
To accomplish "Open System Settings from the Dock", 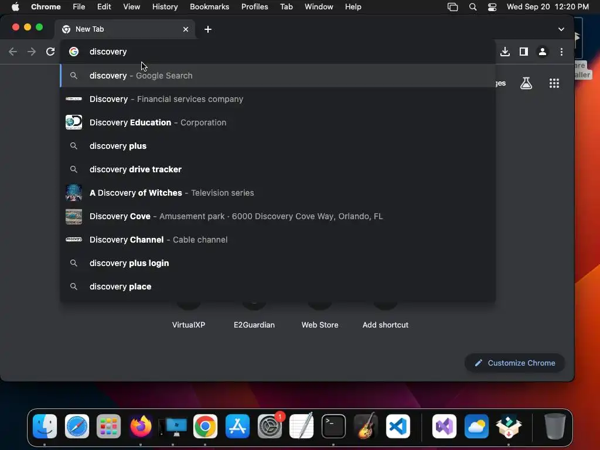I will 270,427.
